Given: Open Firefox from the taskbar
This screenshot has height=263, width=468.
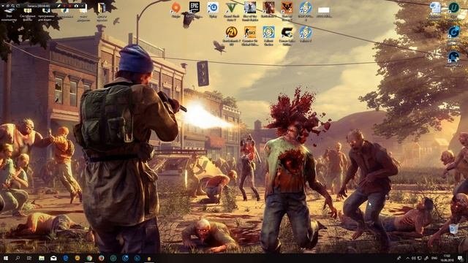Looking at the screenshot, I should coord(101,258).
